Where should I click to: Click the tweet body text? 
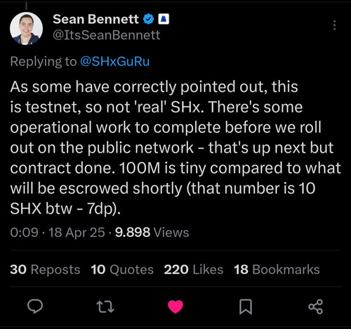[x=175, y=148]
